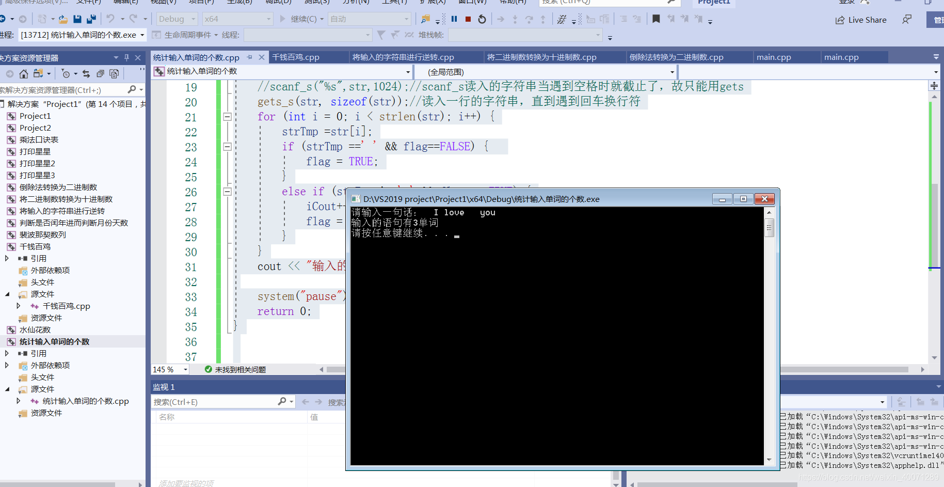Click the Pending Changes Filter clock icon
The height and width of the screenshot is (487, 944).
(66, 74)
